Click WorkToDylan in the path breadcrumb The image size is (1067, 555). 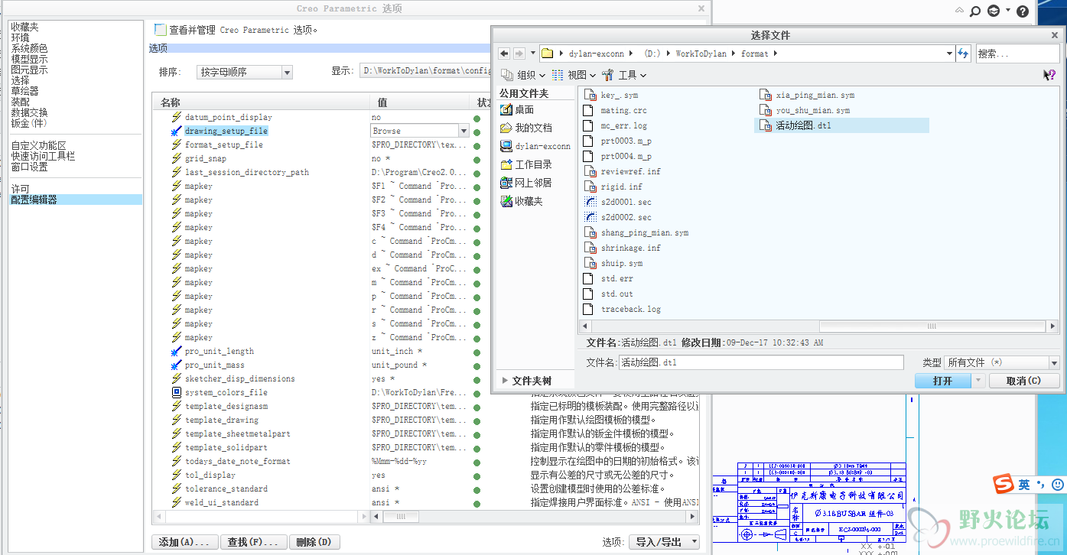[x=701, y=54]
